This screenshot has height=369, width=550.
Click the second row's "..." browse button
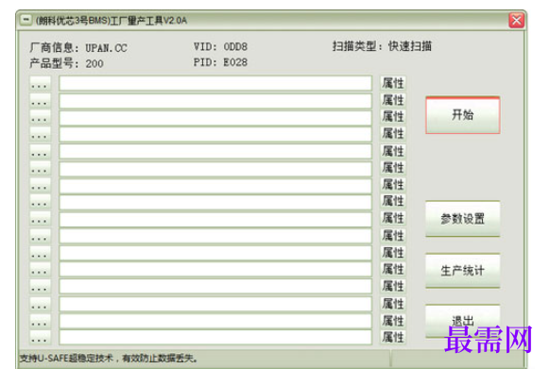(40, 100)
